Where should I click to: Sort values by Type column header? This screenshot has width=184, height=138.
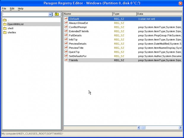tap(124, 14)
